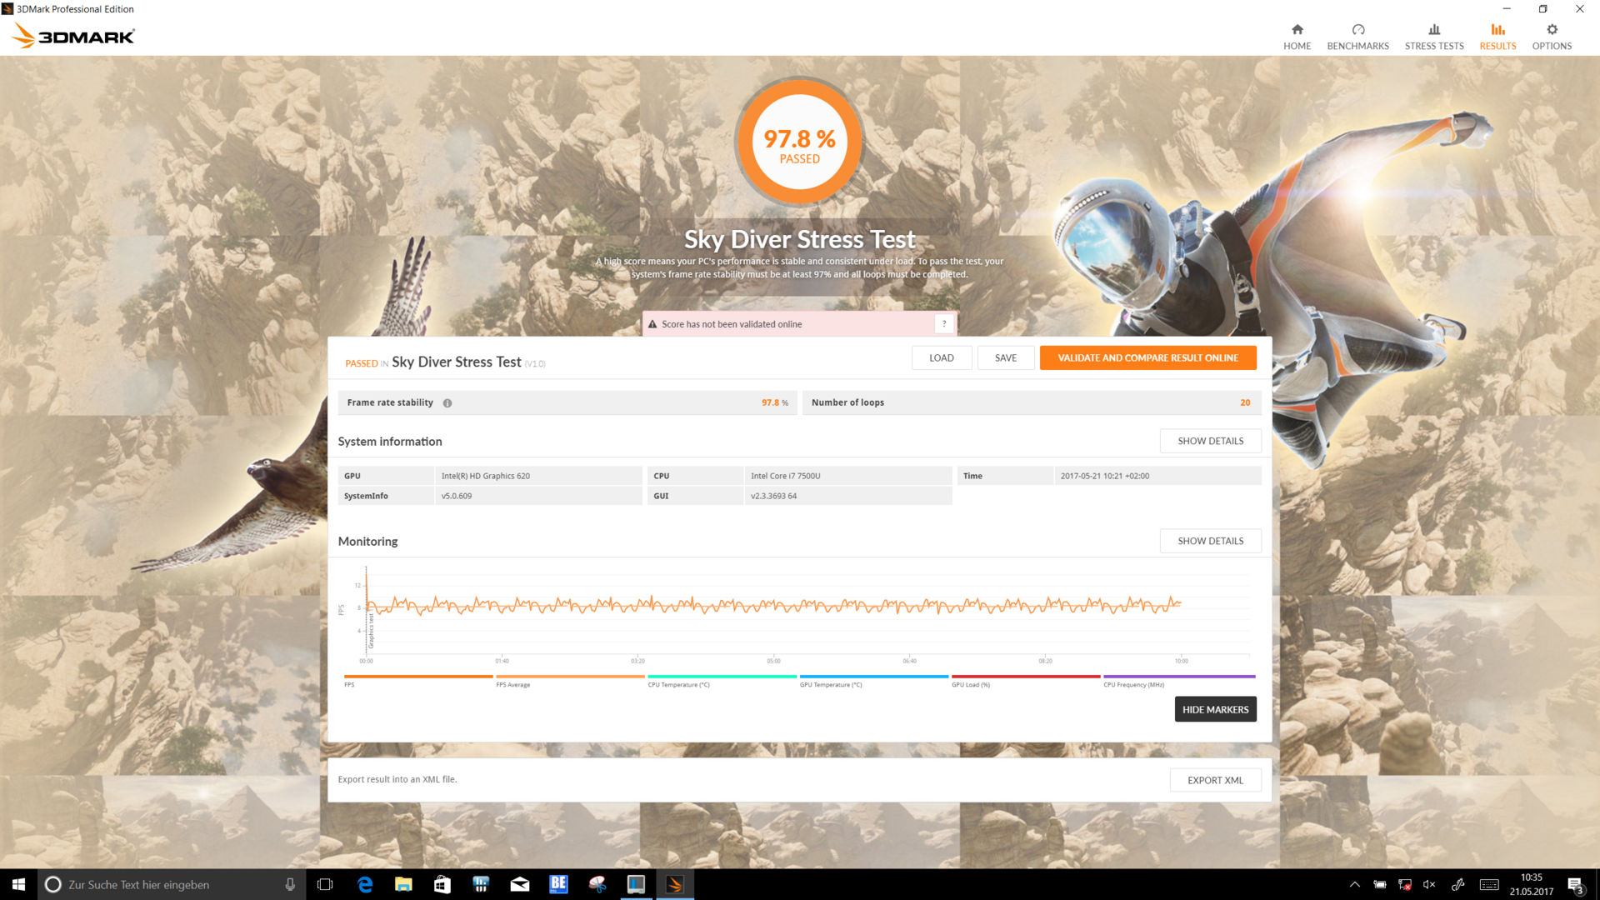Open Microsoft Edge from taskbar

click(365, 884)
